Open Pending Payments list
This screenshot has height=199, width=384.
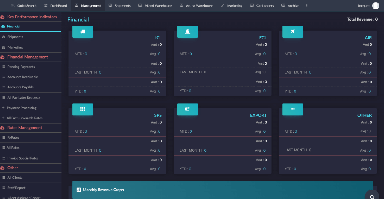pos(21,67)
